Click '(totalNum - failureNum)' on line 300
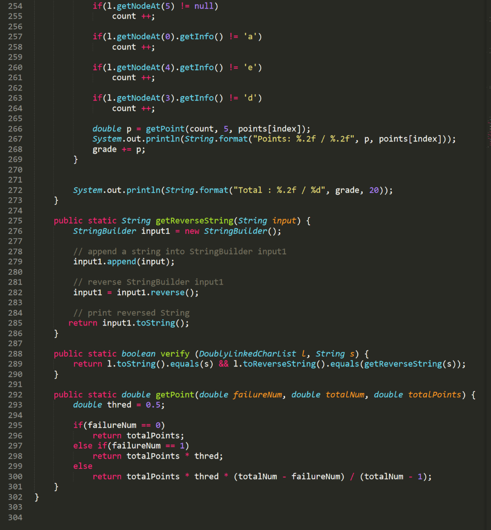Screen dimensions: 491x530 coord(289,477)
